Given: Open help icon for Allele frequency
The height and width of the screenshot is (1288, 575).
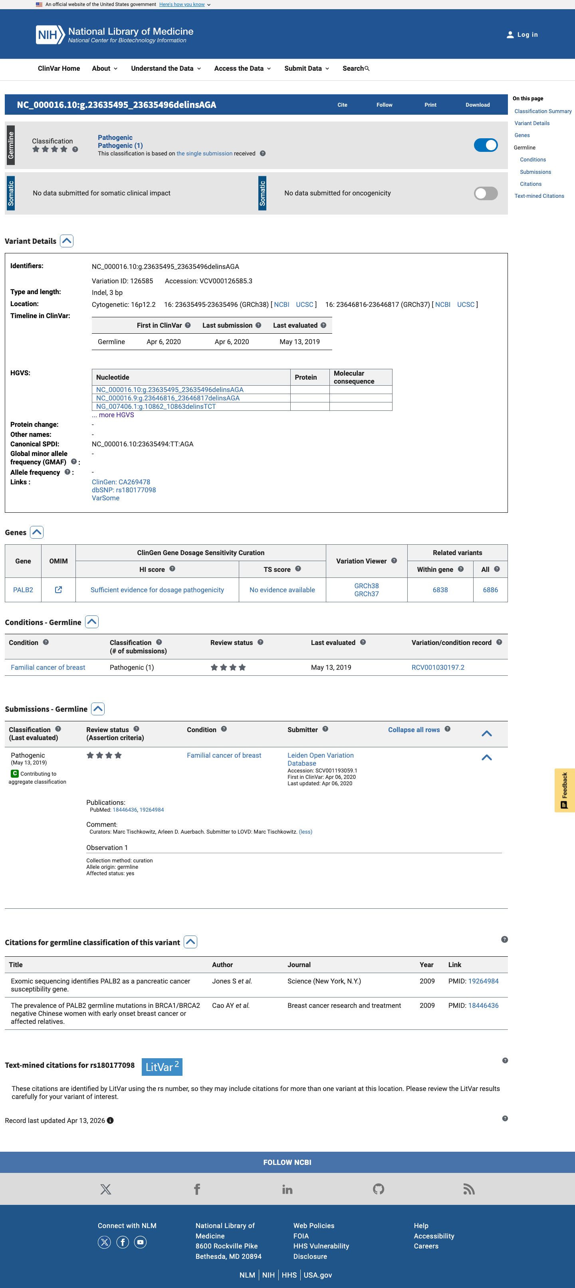Looking at the screenshot, I should pyautogui.click(x=67, y=472).
